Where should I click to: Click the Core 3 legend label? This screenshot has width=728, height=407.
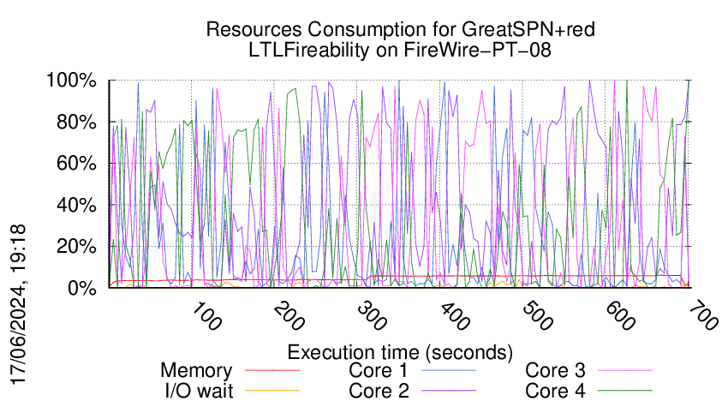pos(555,370)
